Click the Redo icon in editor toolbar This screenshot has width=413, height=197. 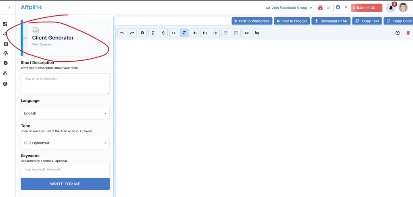[x=132, y=33]
